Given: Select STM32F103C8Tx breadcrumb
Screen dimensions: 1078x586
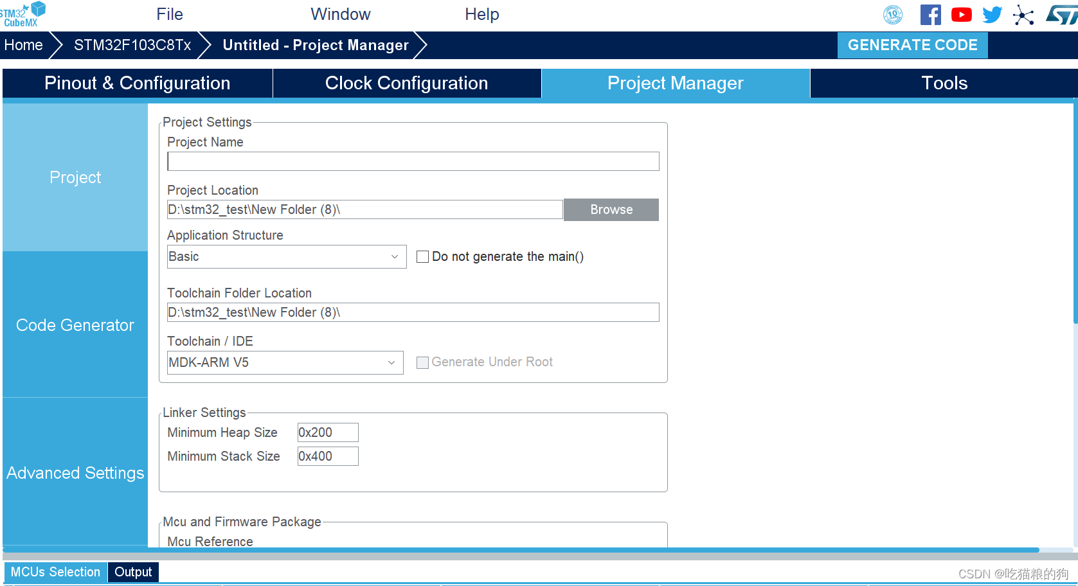Looking at the screenshot, I should tap(132, 45).
